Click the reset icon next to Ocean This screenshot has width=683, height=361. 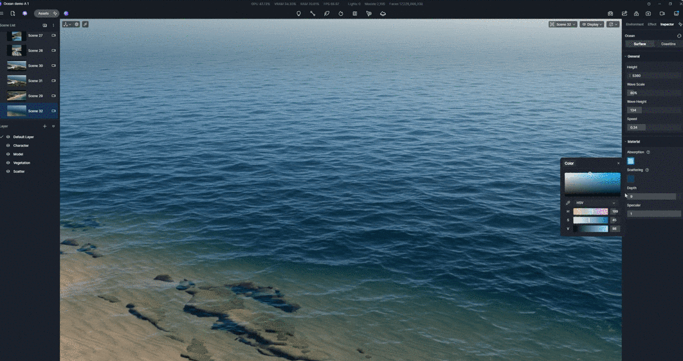point(679,36)
